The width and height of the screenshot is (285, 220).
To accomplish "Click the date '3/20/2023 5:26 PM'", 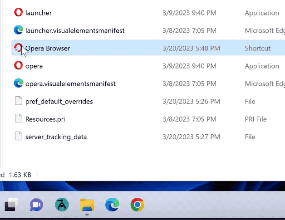I will (x=191, y=101).
